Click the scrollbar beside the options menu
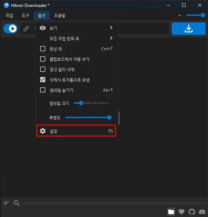Viewport: 208px width, 217px height. 119,117
